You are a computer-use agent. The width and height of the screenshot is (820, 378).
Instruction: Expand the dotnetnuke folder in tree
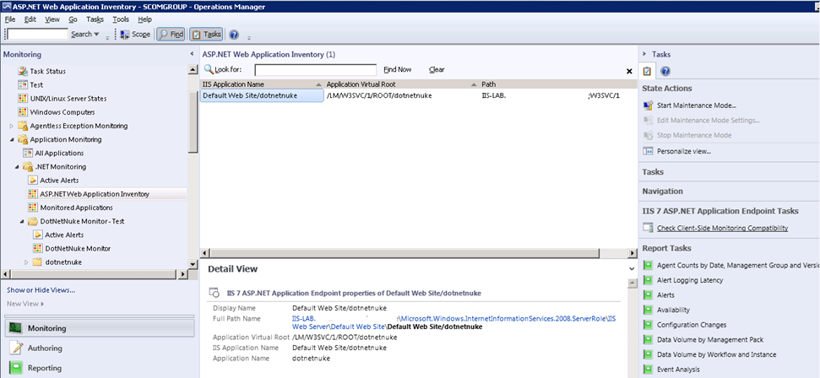click(x=27, y=262)
